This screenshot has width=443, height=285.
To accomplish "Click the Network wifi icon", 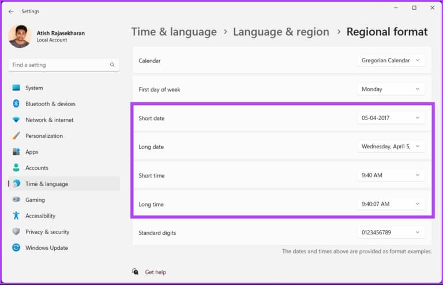I will coord(16,120).
